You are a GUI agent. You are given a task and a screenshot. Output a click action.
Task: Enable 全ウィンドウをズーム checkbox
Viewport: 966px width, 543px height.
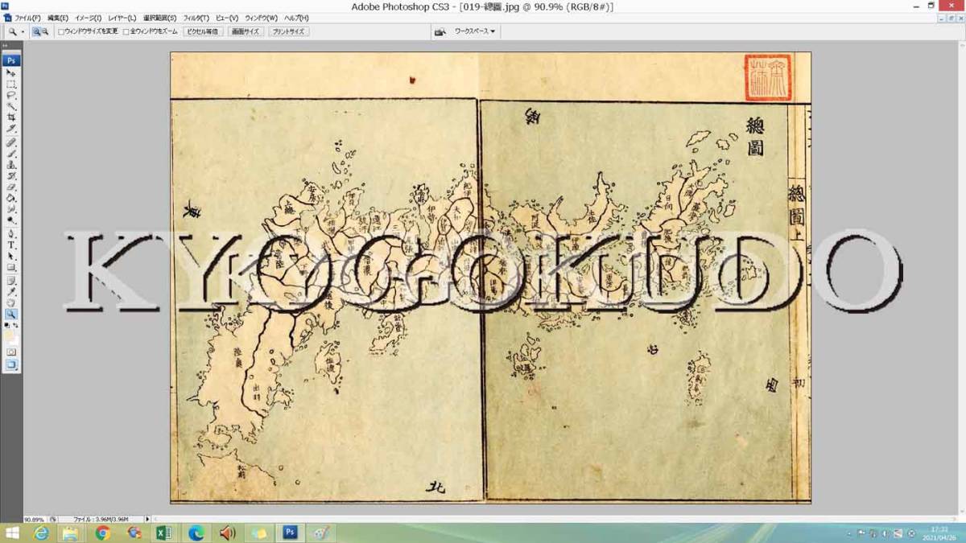(126, 32)
